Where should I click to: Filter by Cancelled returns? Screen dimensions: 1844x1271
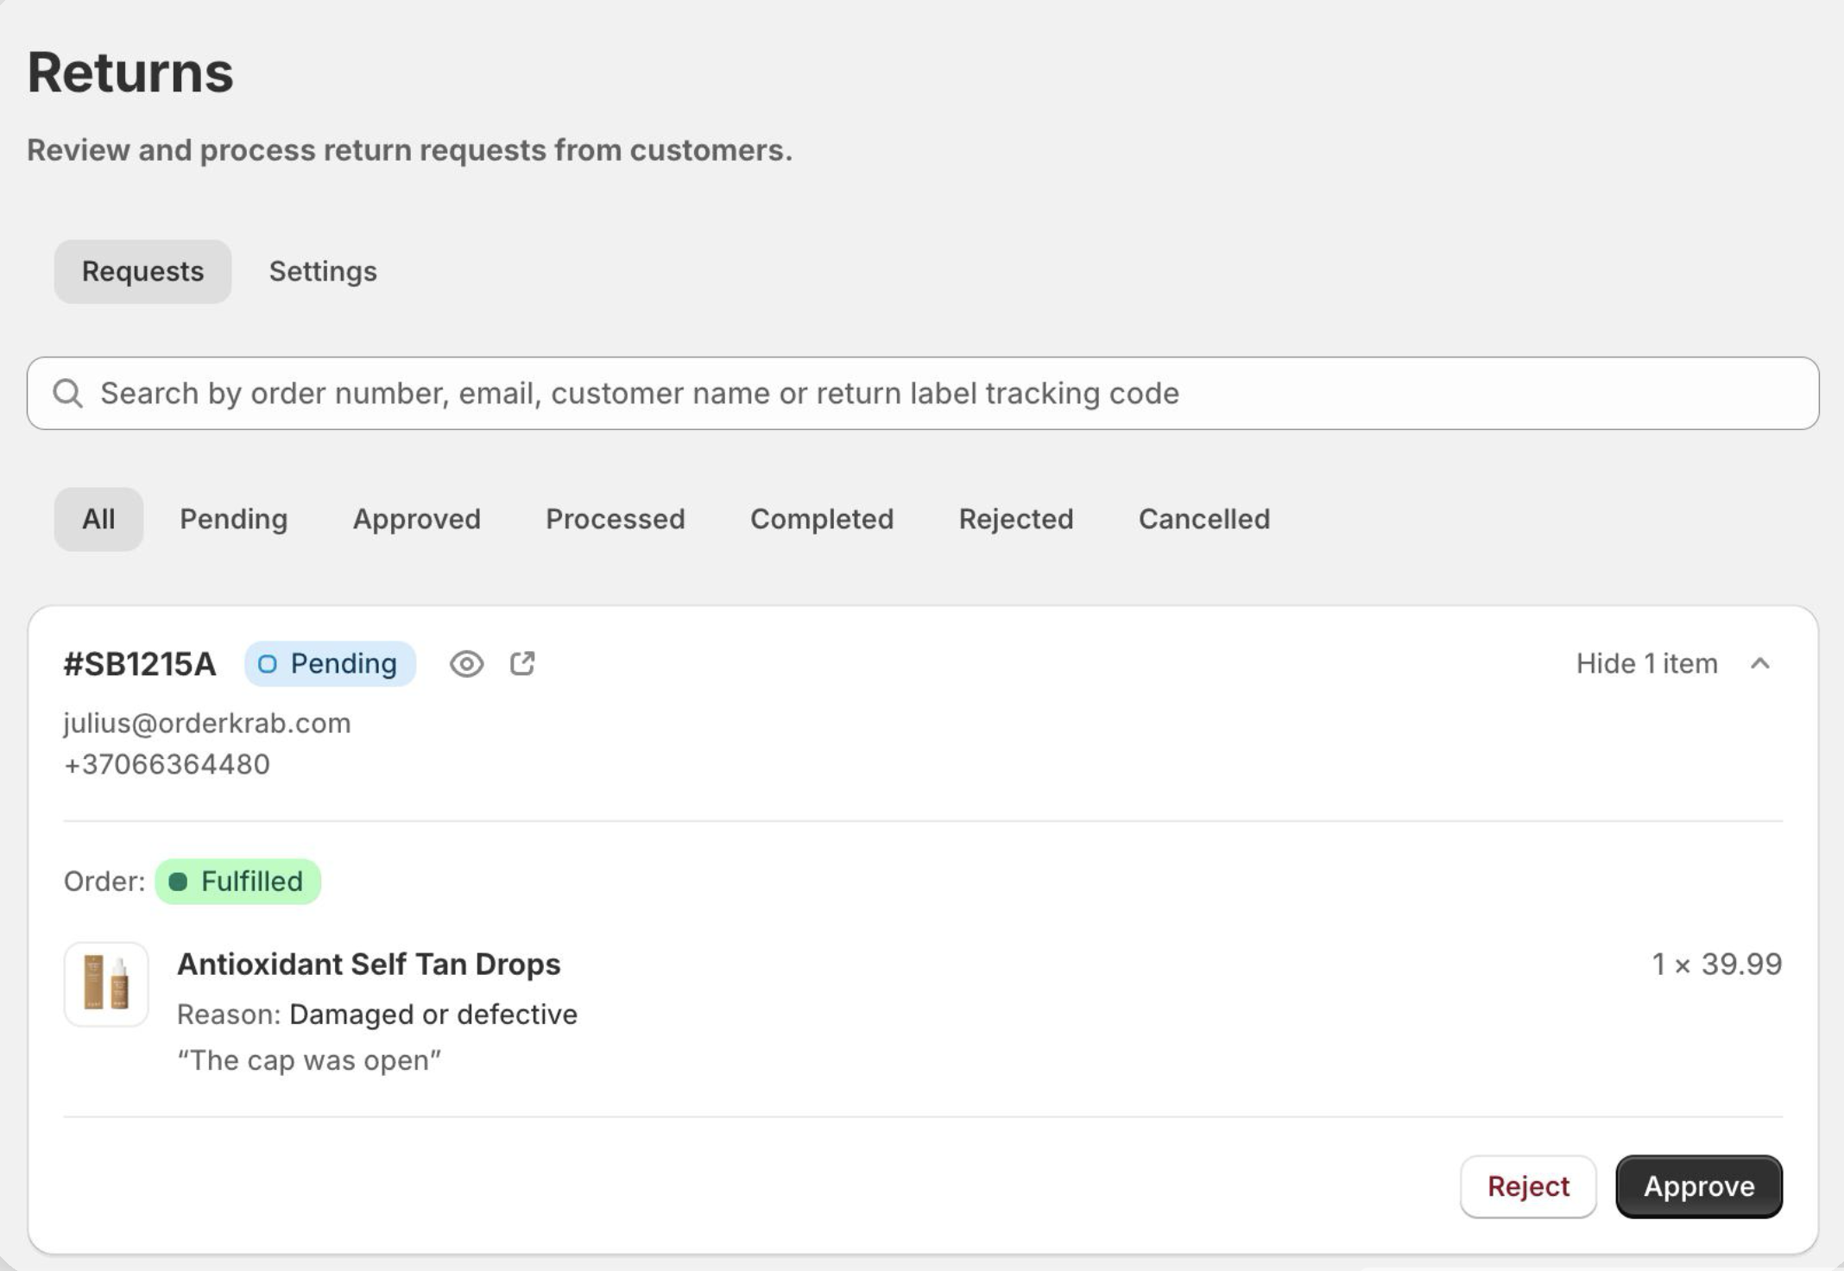click(1204, 519)
